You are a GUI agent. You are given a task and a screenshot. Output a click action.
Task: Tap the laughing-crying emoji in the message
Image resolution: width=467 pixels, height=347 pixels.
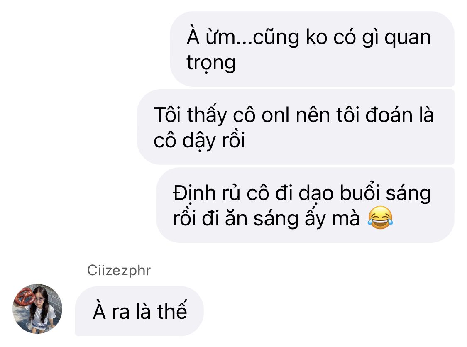click(x=380, y=218)
